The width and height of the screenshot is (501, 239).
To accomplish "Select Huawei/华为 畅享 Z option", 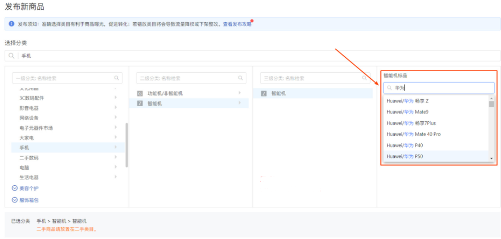I will pos(407,101).
